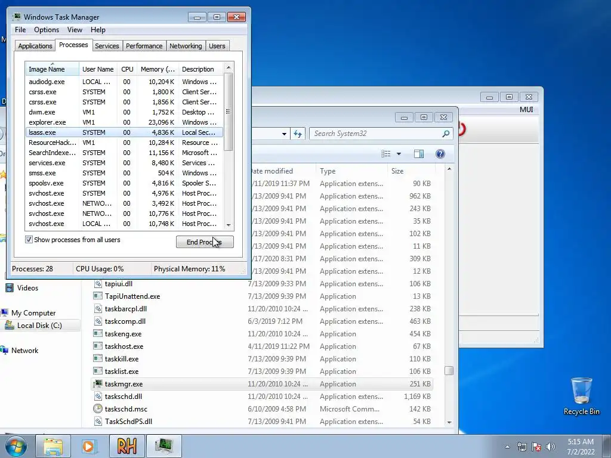Click the Explorer file list scroll up arrow
The width and height of the screenshot is (611, 458).
point(449,169)
